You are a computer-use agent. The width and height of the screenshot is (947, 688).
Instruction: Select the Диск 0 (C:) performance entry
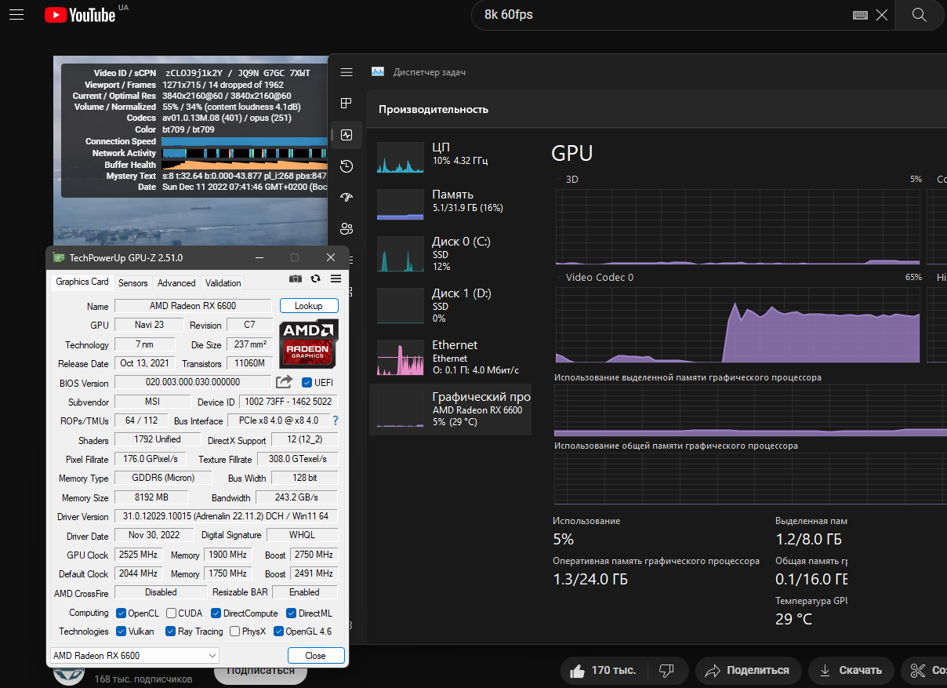point(450,253)
